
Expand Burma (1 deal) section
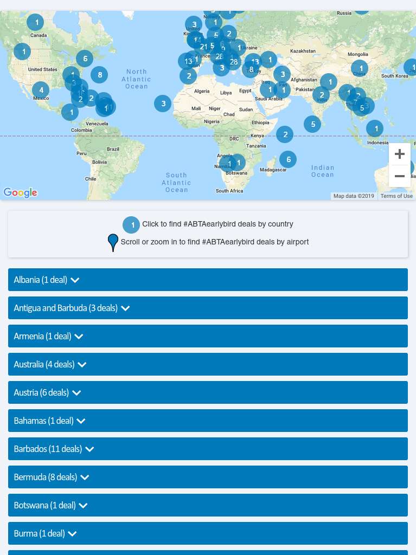click(x=208, y=533)
